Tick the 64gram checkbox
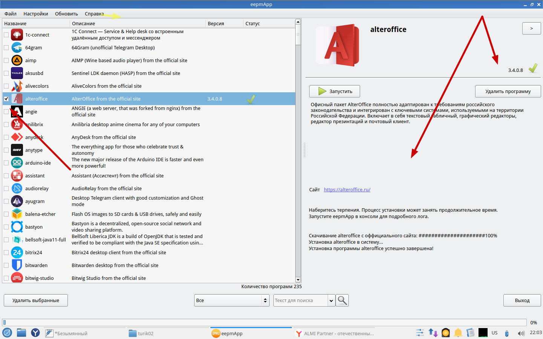 [6, 47]
